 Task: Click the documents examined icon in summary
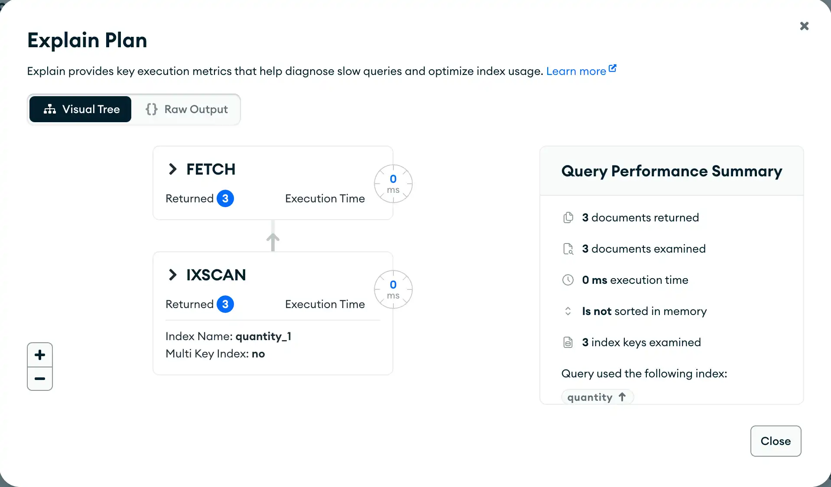point(568,249)
